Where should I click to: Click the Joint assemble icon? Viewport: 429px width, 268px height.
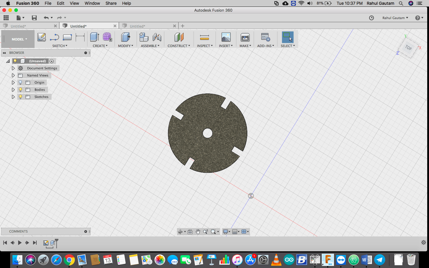157,37
